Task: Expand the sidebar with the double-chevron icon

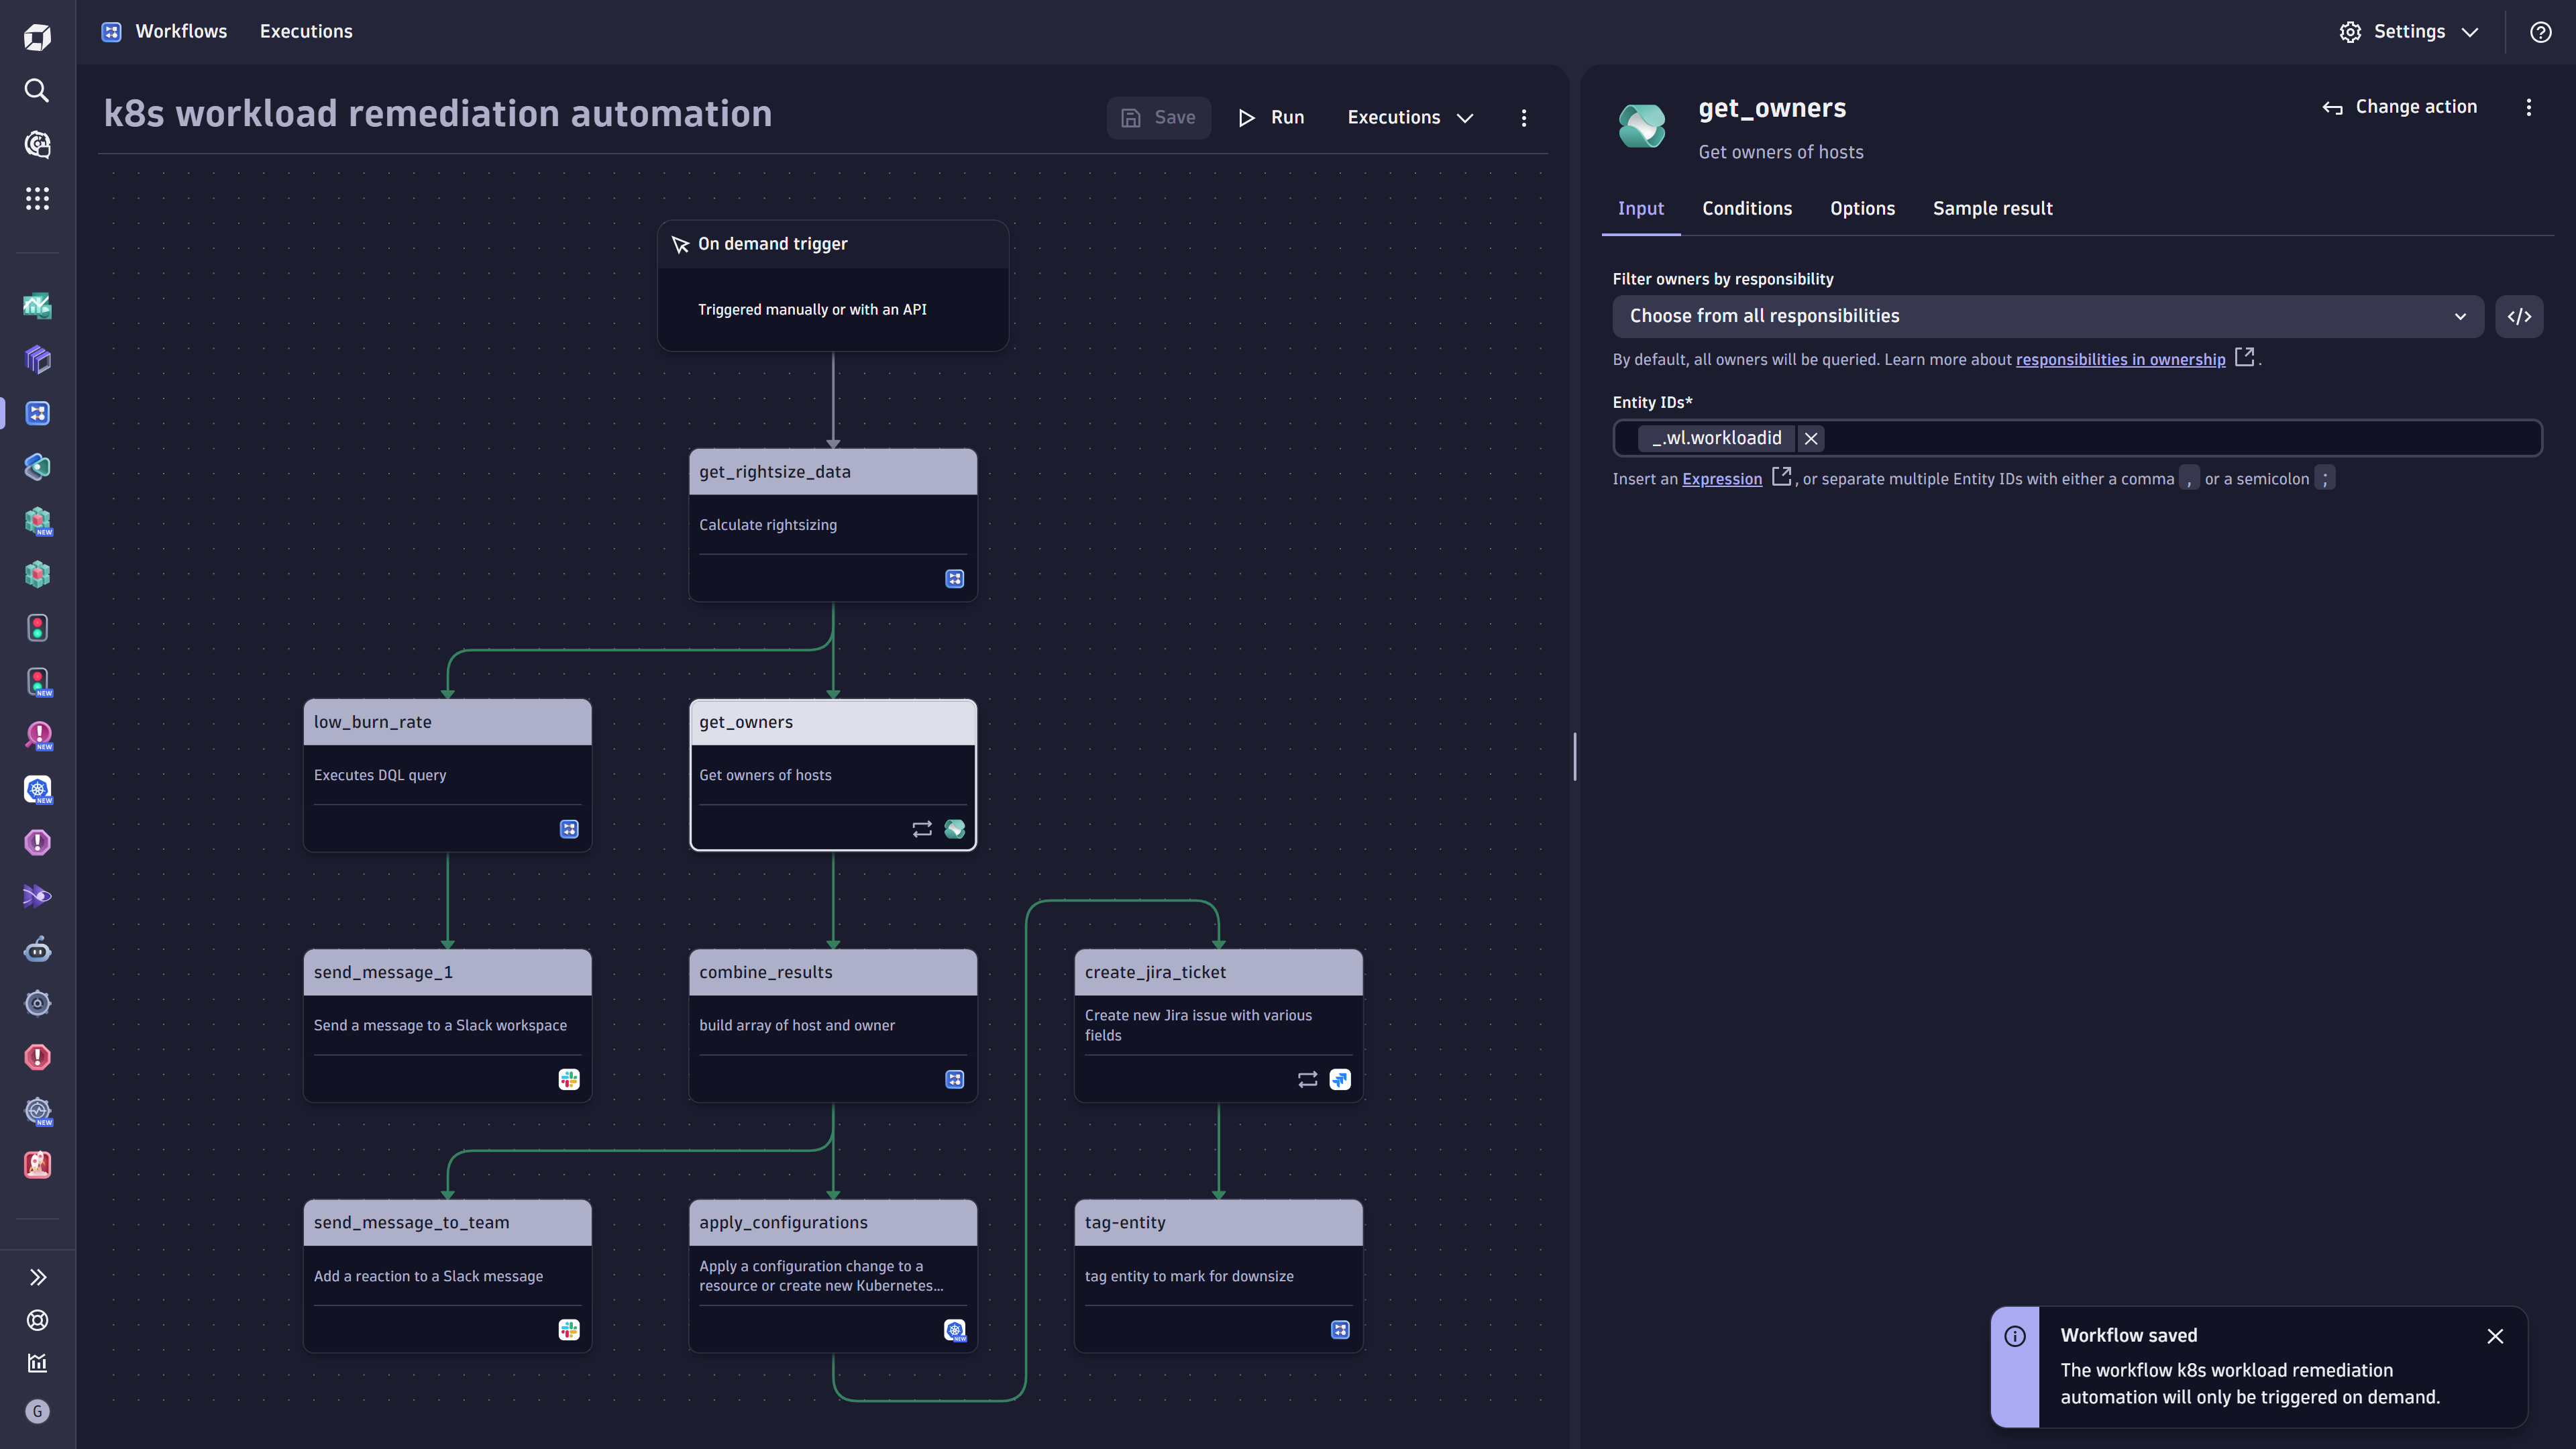Action: click(x=37, y=1276)
